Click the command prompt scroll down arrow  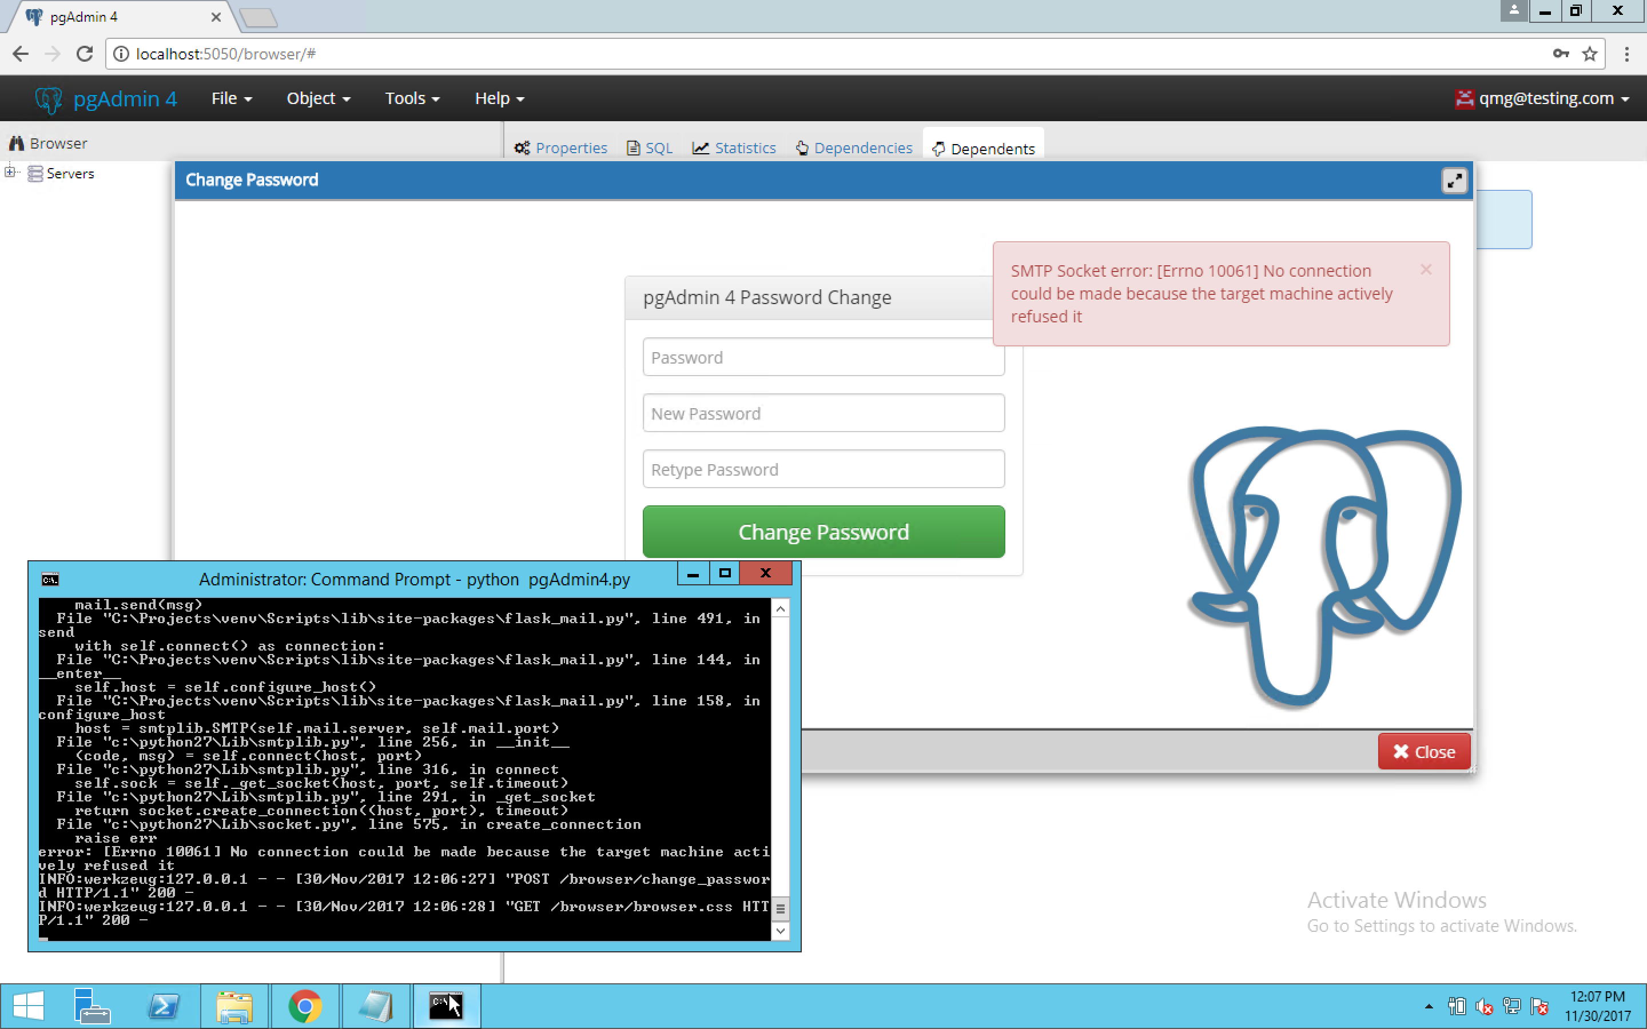(x=781, y=930)
